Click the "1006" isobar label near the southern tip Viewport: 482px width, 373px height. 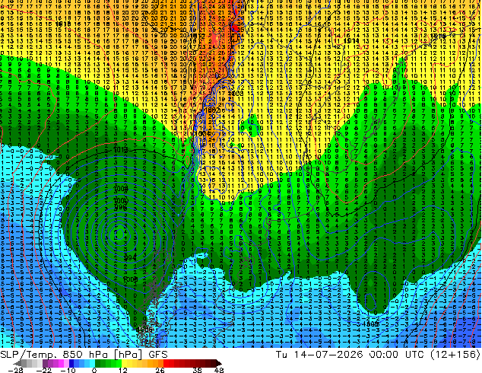coord(144,330)
